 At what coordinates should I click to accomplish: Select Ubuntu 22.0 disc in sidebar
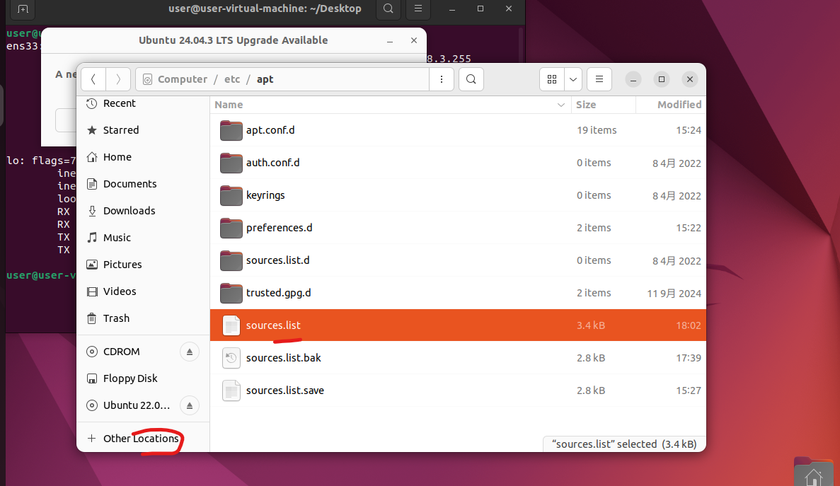(137, 405)
